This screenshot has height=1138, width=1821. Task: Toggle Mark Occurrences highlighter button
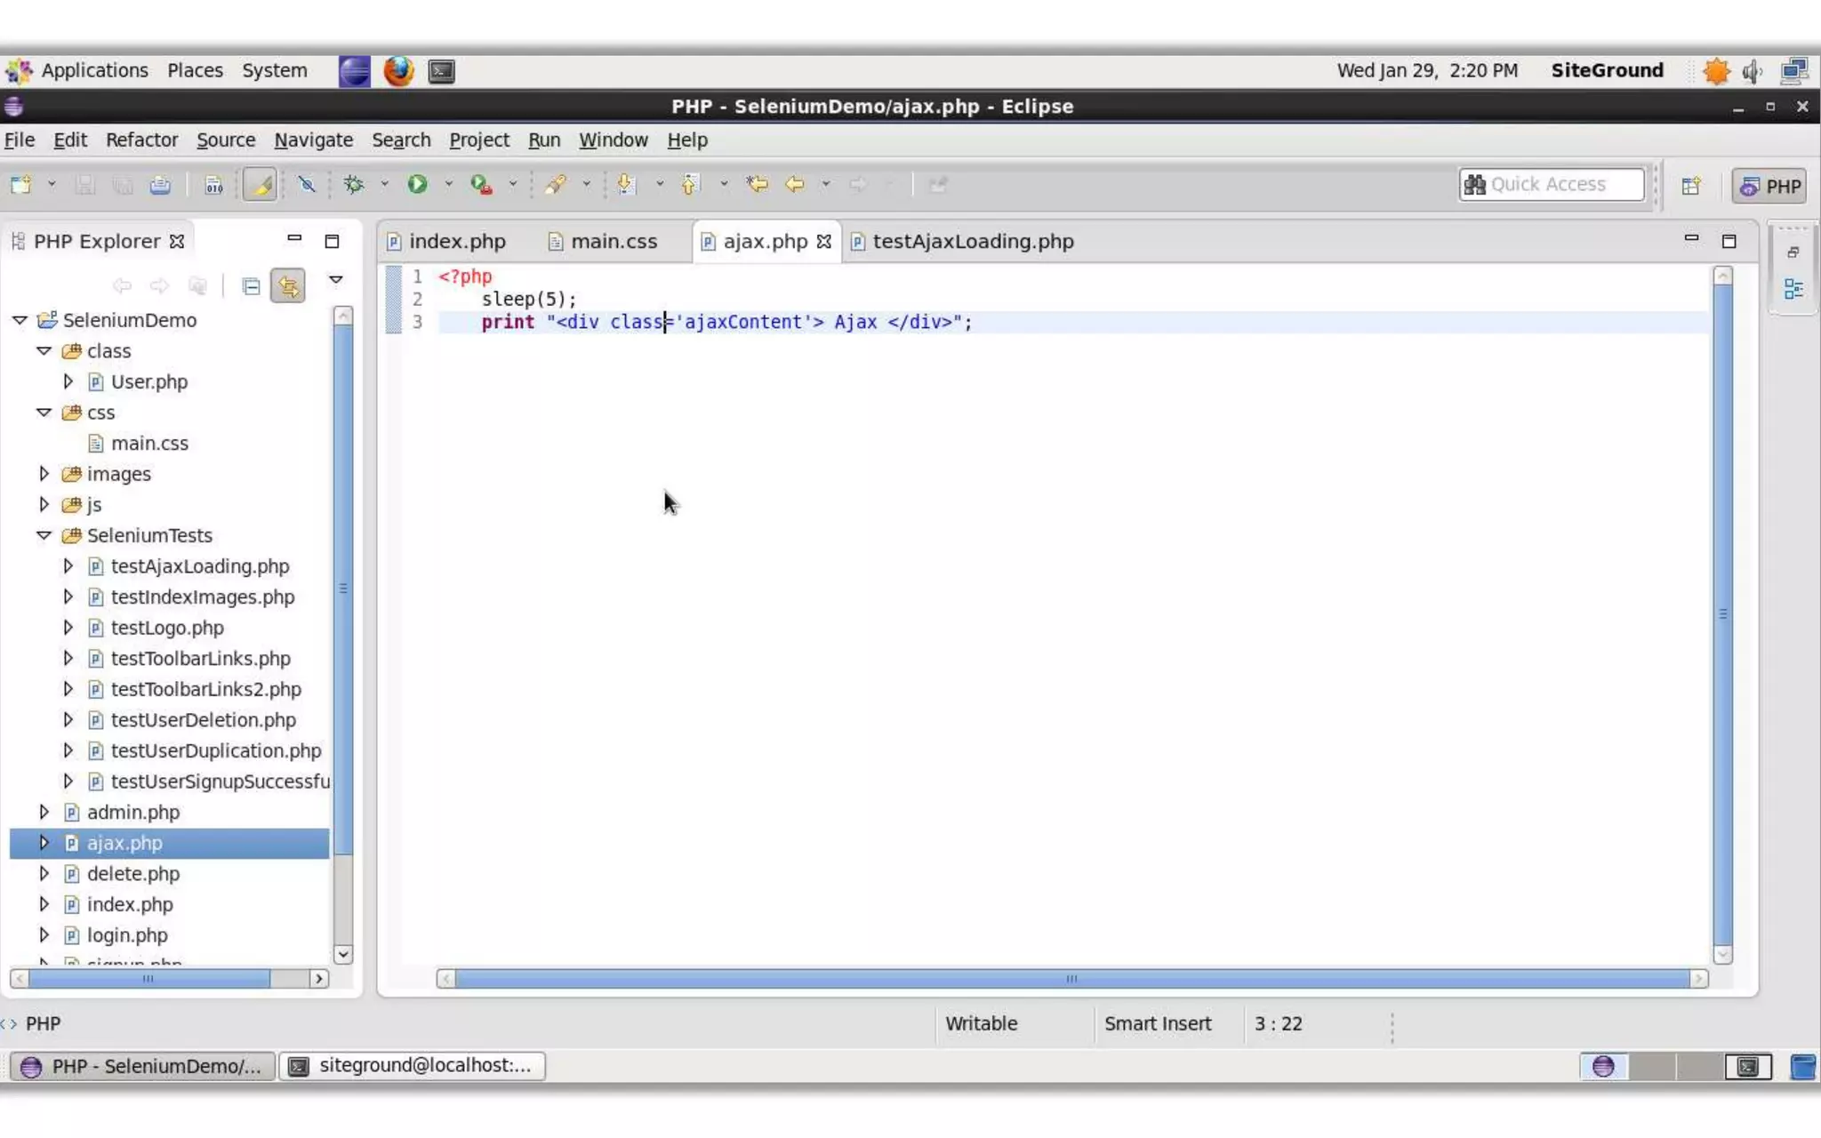(260, 185)
